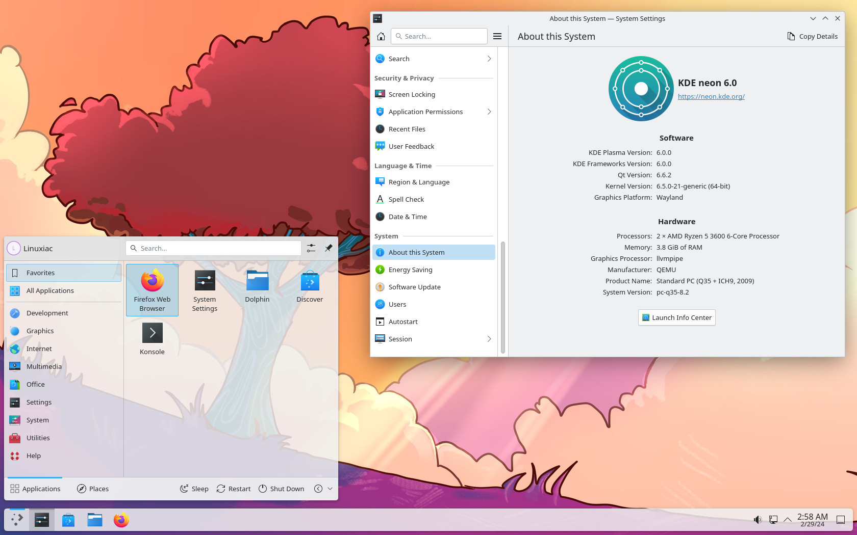Click the Copy Details button
This screenshot has width=857, height=535.
(x=812, y=36)
